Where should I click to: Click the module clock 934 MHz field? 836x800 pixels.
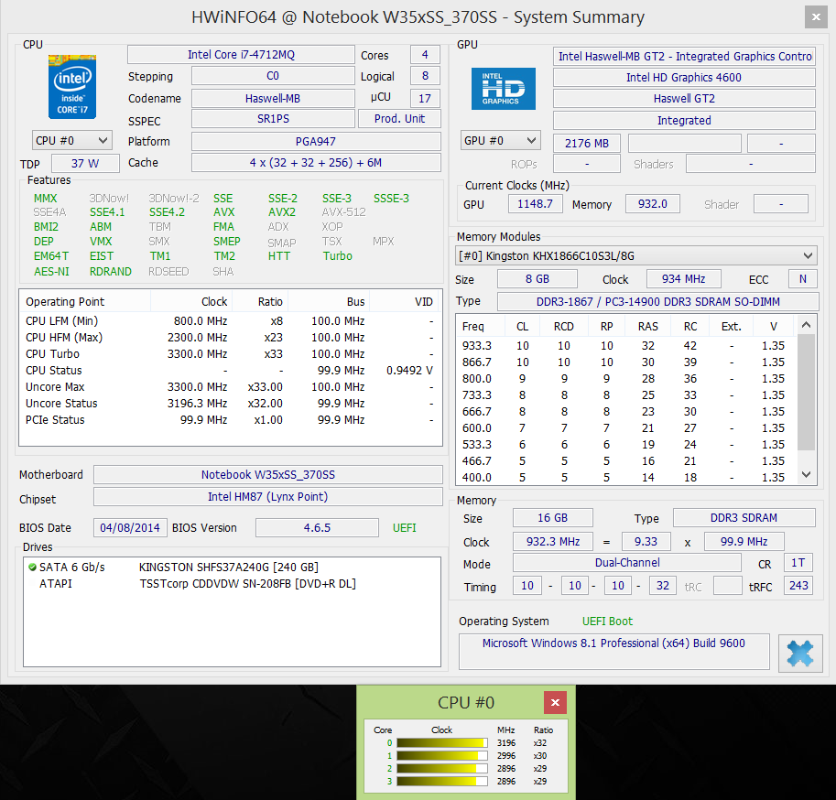(683, 279)
